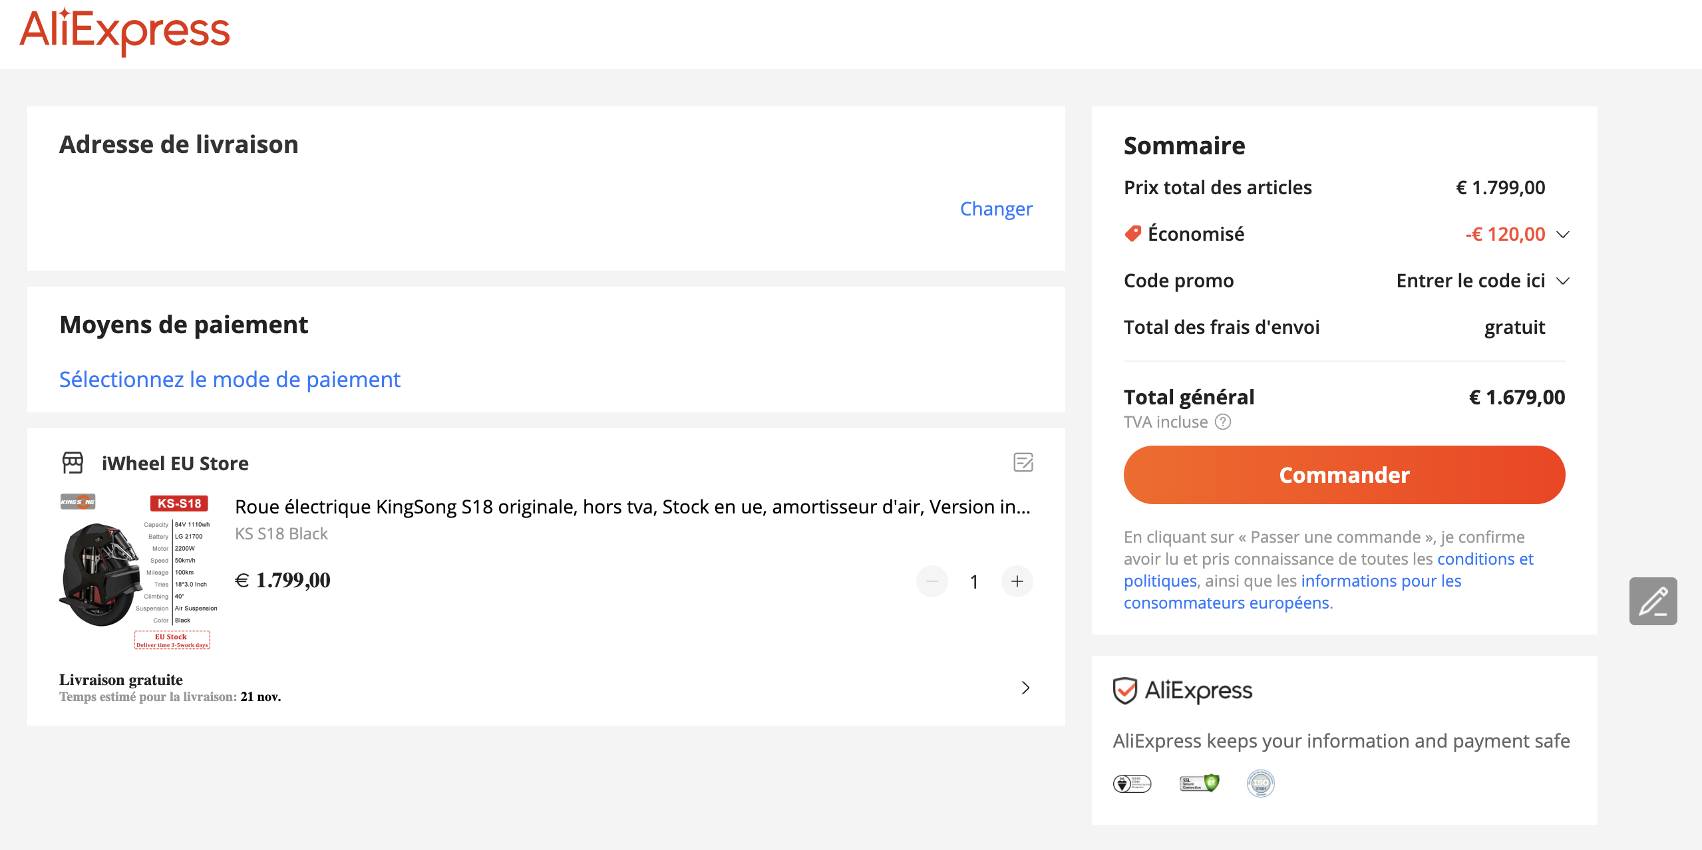The width and height of the screenshot is (1702, 850).
Task: Decrease the item quantity with minus button
Action: pos(932,581)
